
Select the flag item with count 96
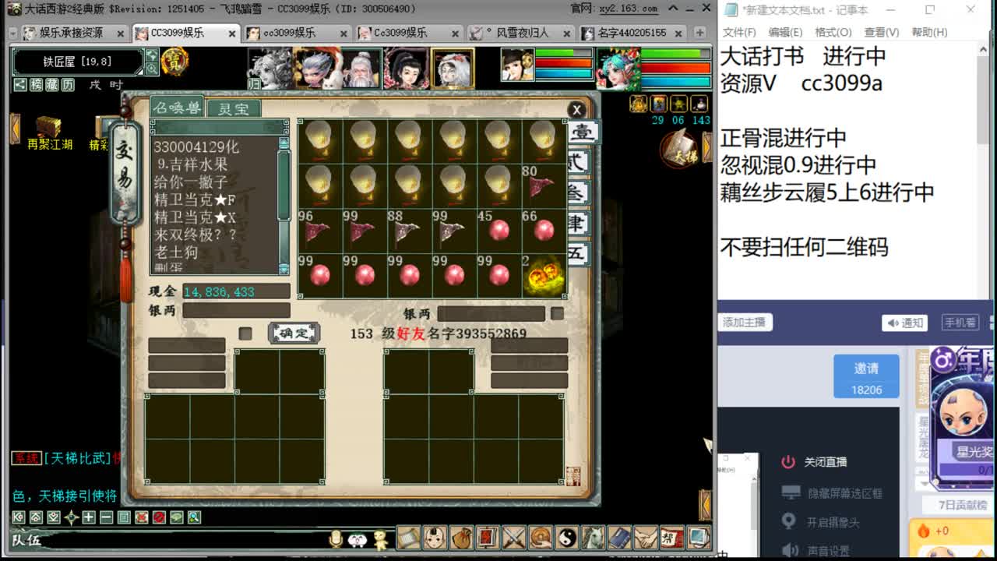coord(319,230)
